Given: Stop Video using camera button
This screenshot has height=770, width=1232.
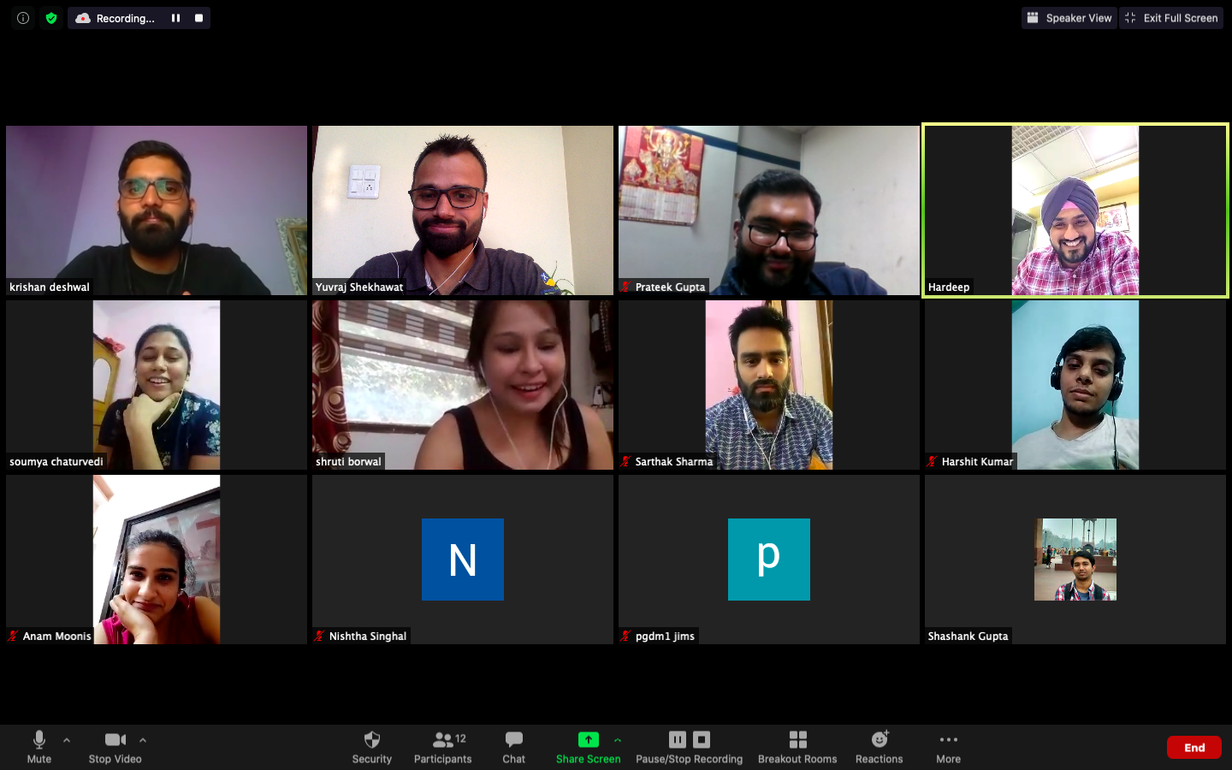Looking at the screenshot, I should (x=115, y=747).
